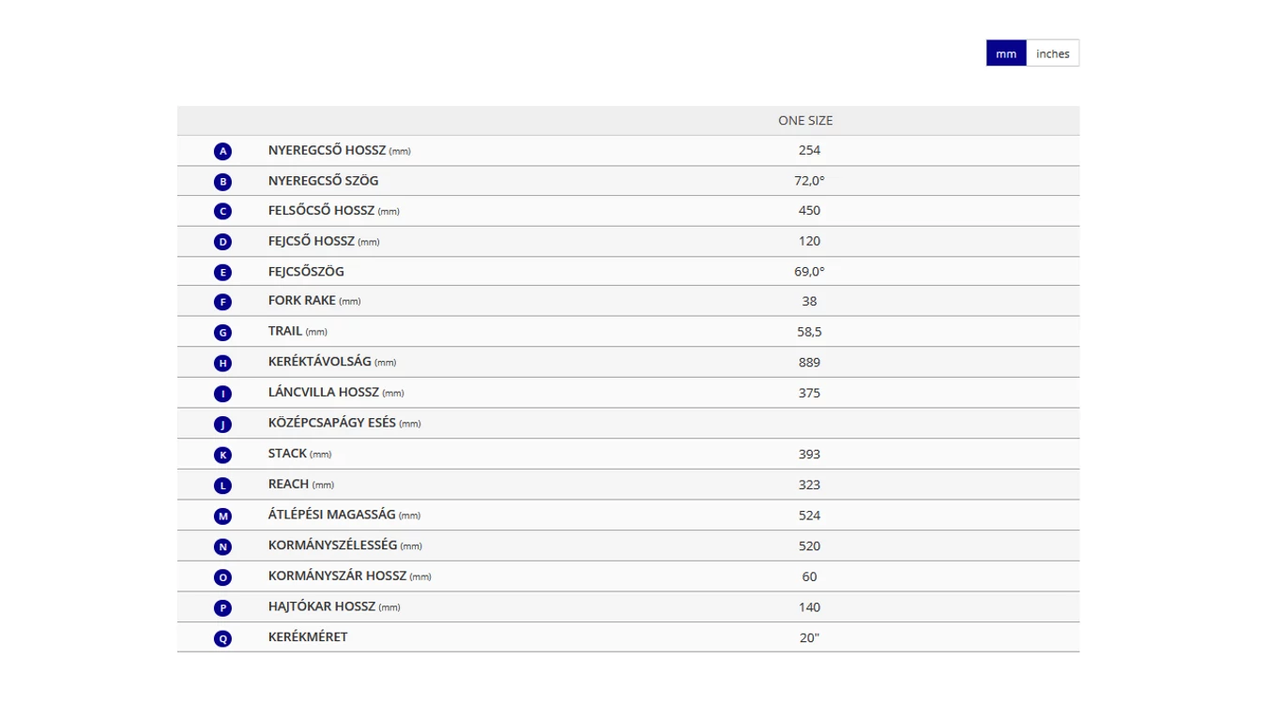
Task: Click the letter E badge icon
Action: coord(222,273)
